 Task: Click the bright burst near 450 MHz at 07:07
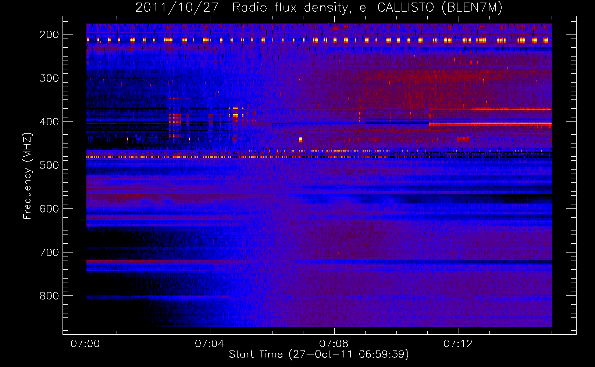point(300,139)
